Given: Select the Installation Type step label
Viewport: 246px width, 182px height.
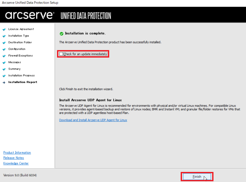Looking at the screenshot, I should pyautogui.click(x=19, y=36).
